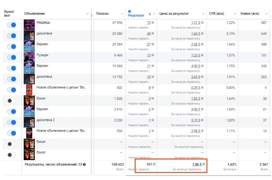272x180 pixels.
Task: Open dropdown for Цена за результат column
Action: 203,14
